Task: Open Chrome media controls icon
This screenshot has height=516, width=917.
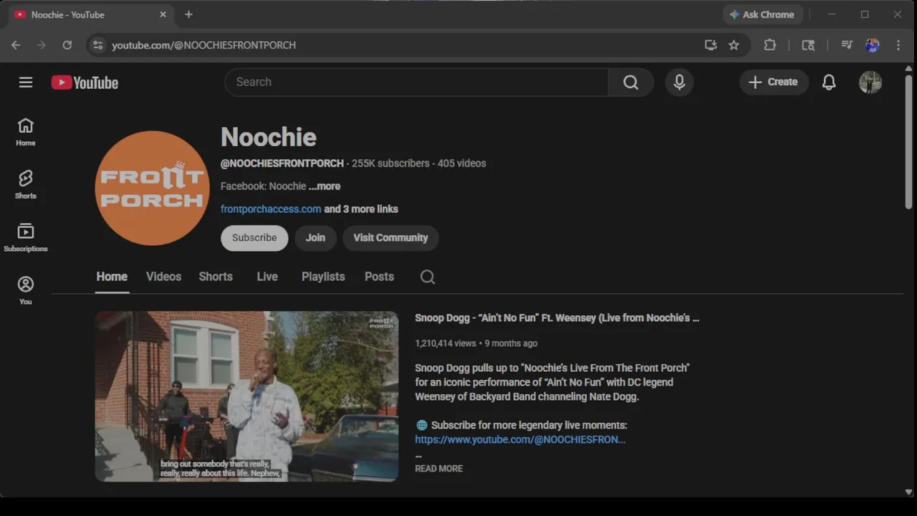Action: [x=847, y=44]
